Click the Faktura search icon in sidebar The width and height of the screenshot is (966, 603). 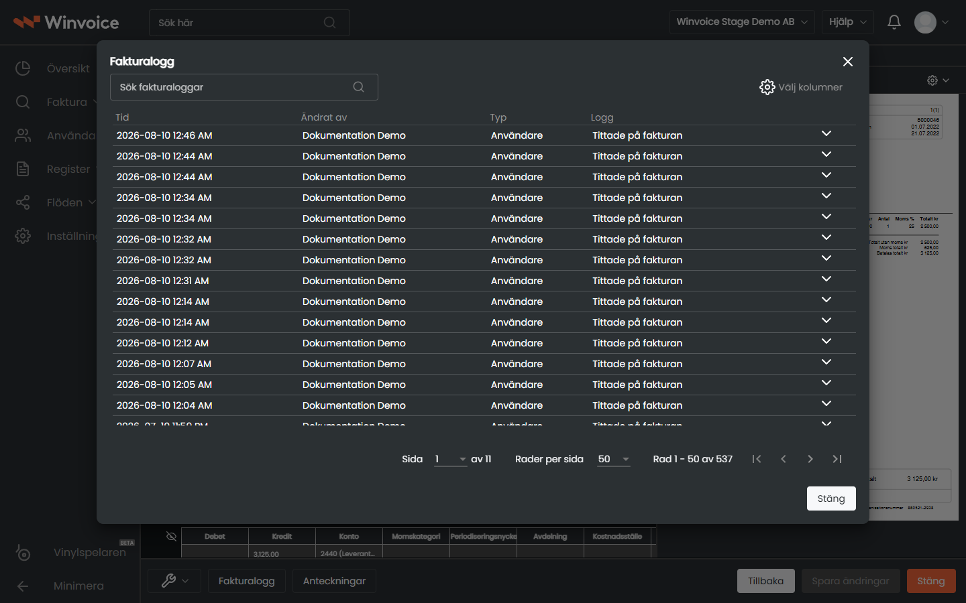[23, 102]
